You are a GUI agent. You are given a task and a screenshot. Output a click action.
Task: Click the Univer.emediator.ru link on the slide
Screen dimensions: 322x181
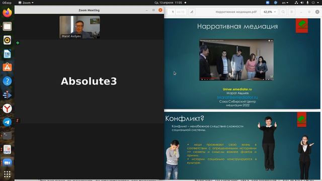[237, 89]
